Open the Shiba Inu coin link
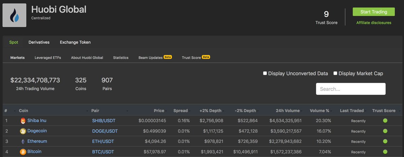This screenshot has height=157, width=404. coord(37,120)
